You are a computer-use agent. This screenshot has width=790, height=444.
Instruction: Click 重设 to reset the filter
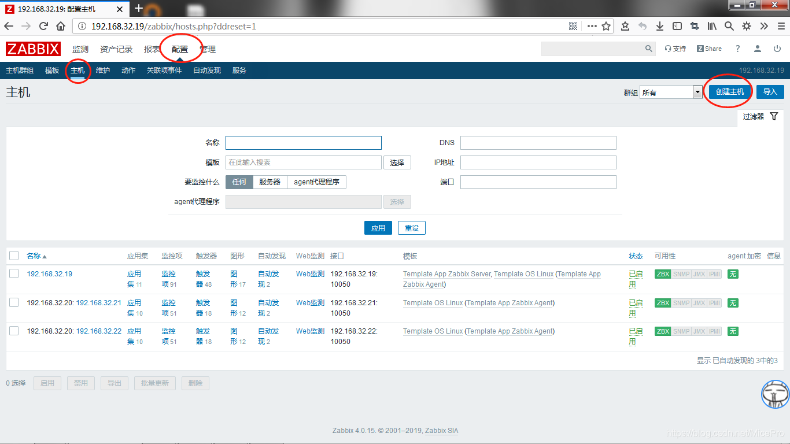coord(412,228)
